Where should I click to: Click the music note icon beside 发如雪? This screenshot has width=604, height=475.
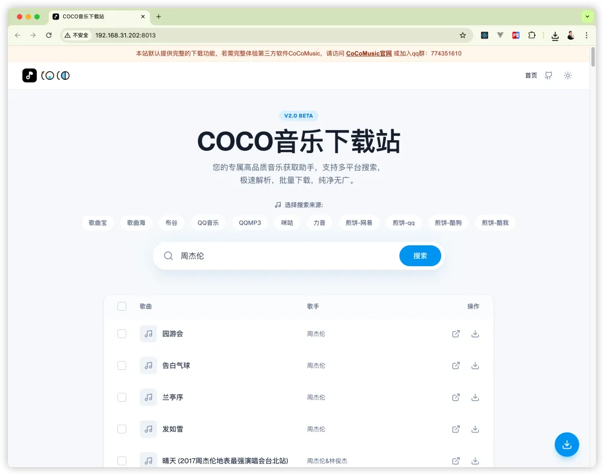click(x=148, y=429)
